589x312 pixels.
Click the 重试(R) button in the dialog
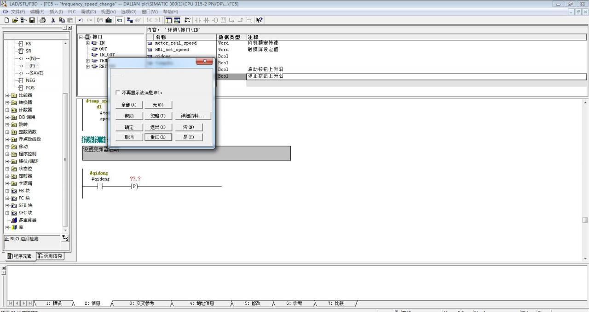[158, 137]
